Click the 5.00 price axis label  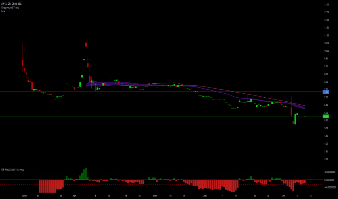(326, 128)
